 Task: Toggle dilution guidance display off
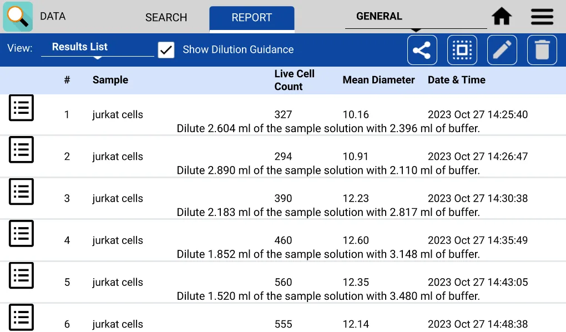166,49
